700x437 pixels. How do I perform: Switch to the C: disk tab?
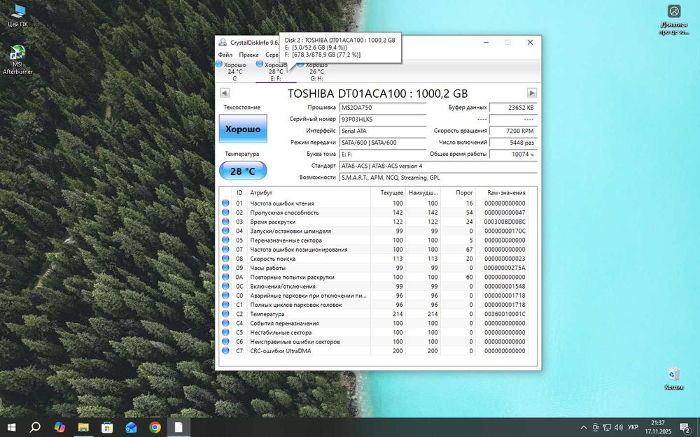click(x=234, y=71)
